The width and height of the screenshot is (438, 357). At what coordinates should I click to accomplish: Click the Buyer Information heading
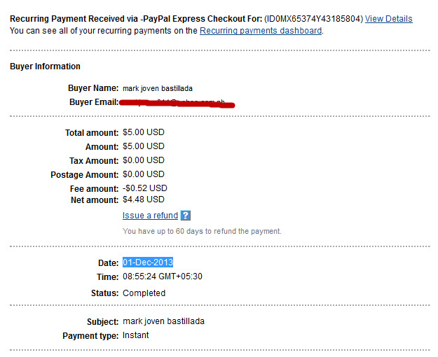45,66
